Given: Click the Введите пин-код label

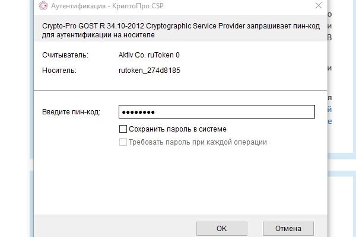Looking at the screenshot, I should [x=71, y=112].
